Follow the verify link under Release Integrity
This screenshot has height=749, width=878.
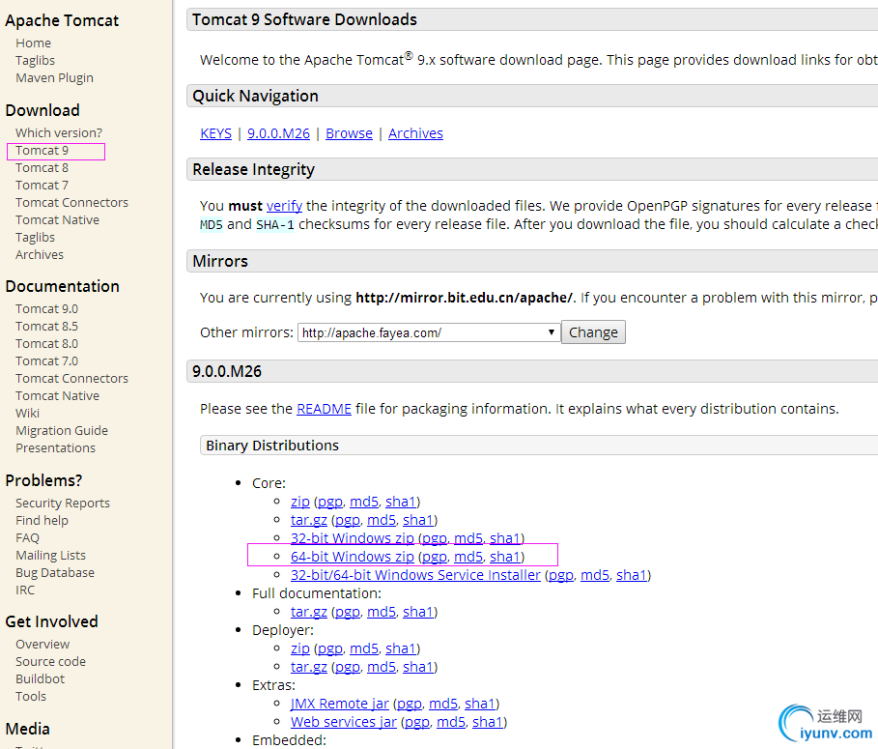(x=284, y=206)
